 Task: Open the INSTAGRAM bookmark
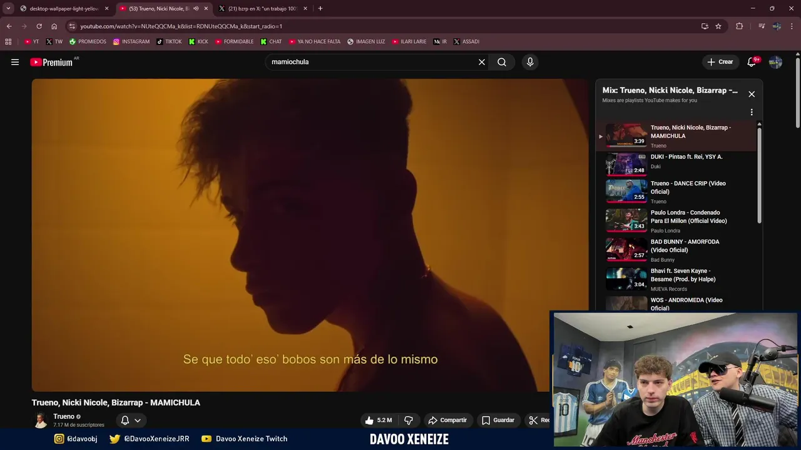tap(131, 42)
